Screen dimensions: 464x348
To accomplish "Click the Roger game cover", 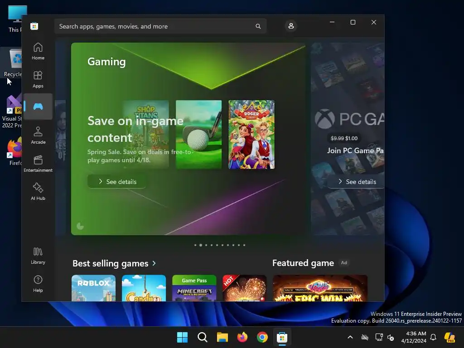I will [251, 135].
